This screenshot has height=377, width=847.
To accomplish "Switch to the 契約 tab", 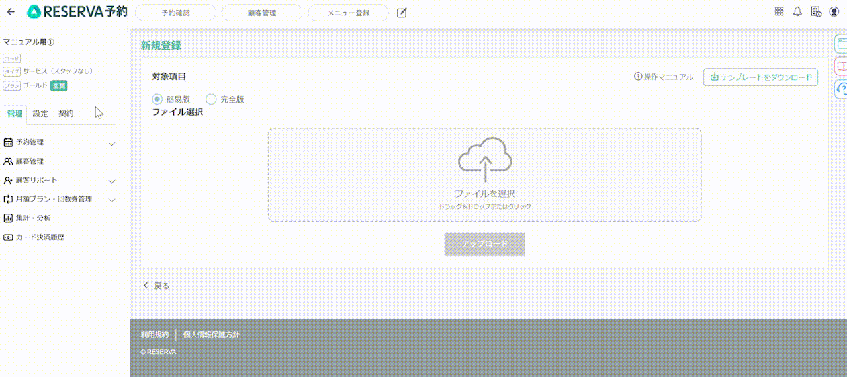I will tap(66, 114).
